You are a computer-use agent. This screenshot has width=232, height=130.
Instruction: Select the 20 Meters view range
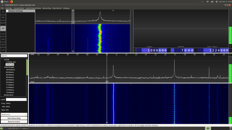pyautogui.click(x=10, y=82)
